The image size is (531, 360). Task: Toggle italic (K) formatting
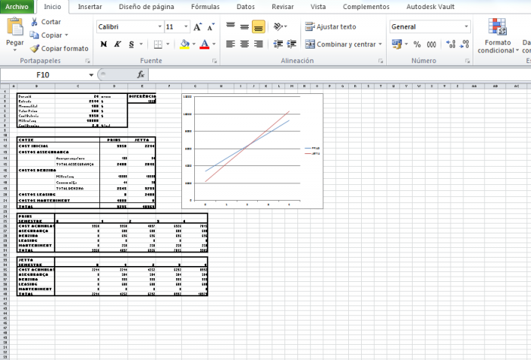[x=118, y=45]
